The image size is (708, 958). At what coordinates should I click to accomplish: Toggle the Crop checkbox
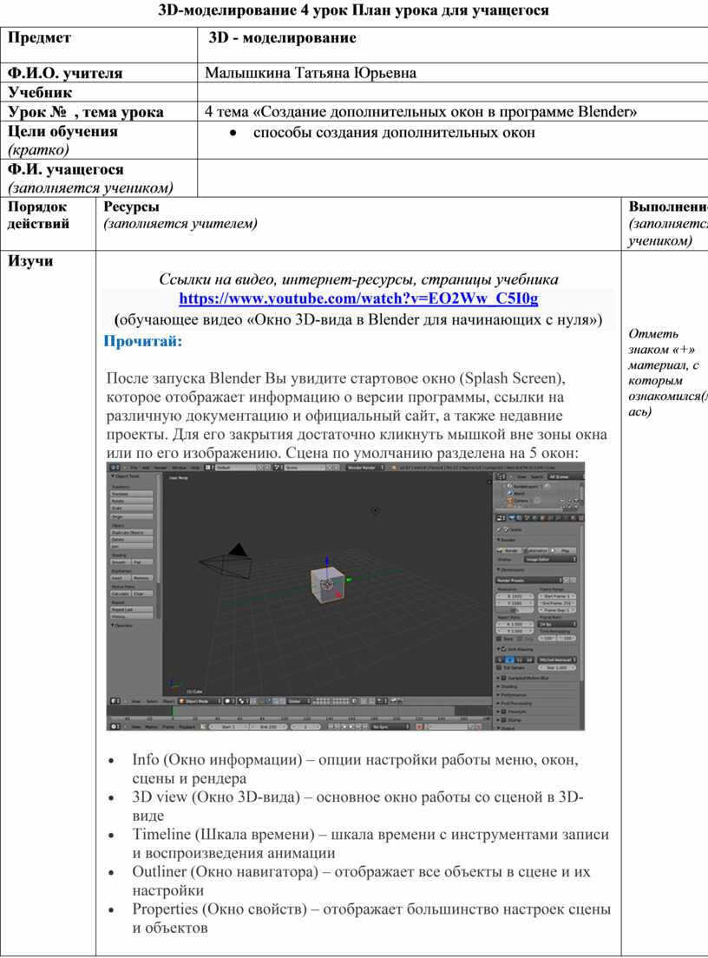[x=520, y=639]
